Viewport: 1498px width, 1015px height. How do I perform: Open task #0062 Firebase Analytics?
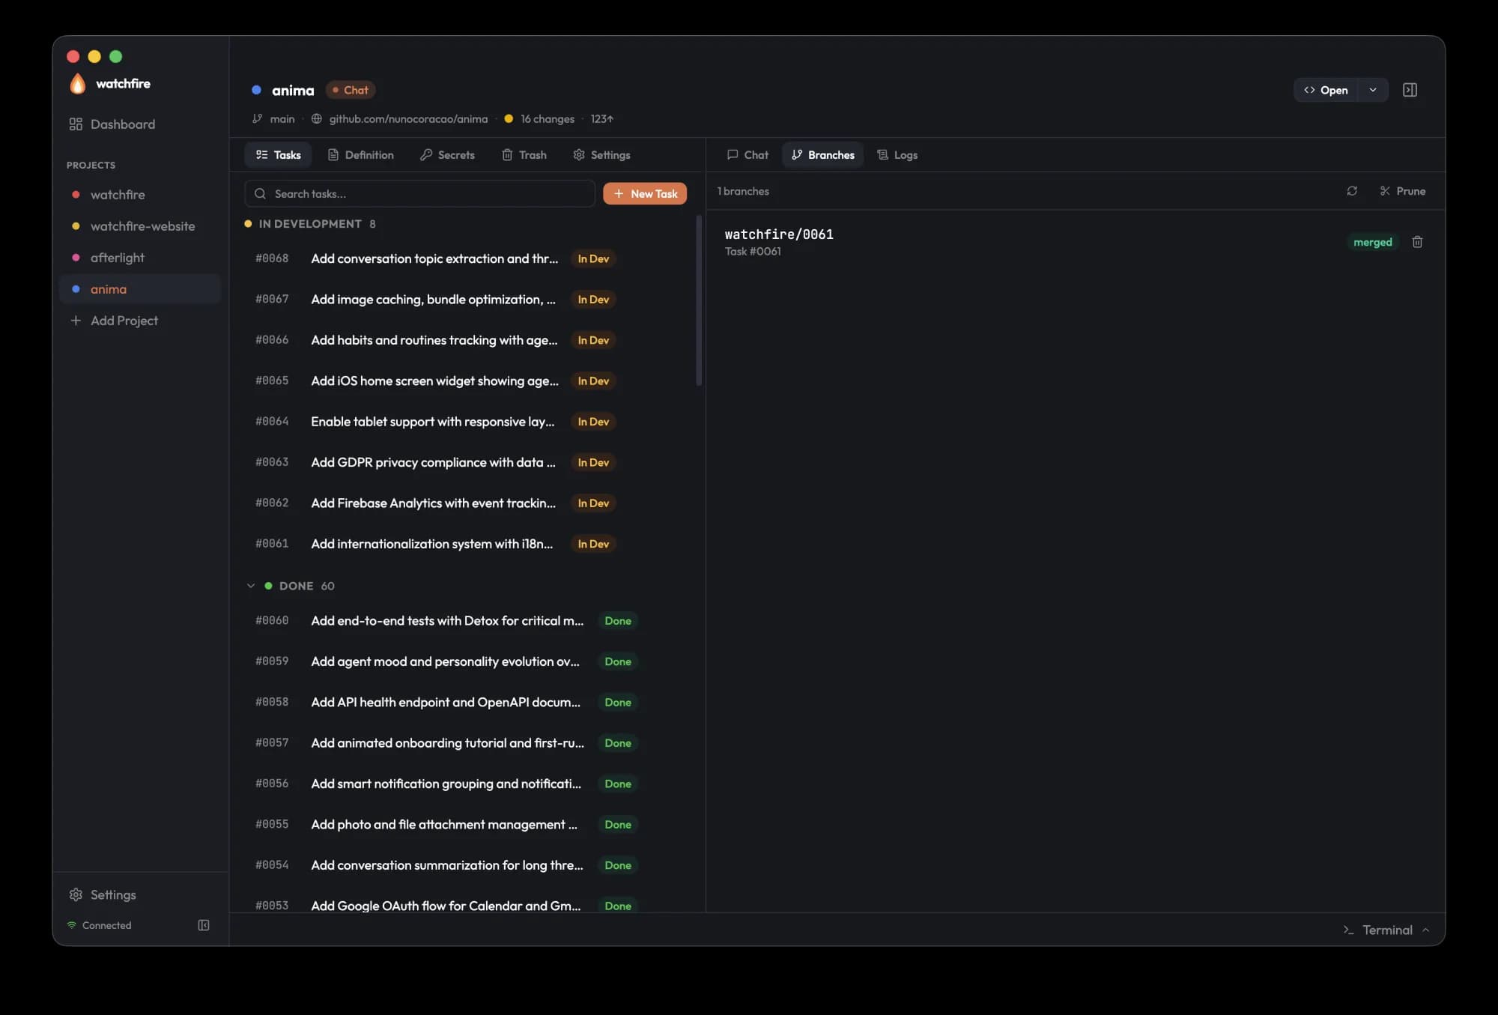(467, 503)
